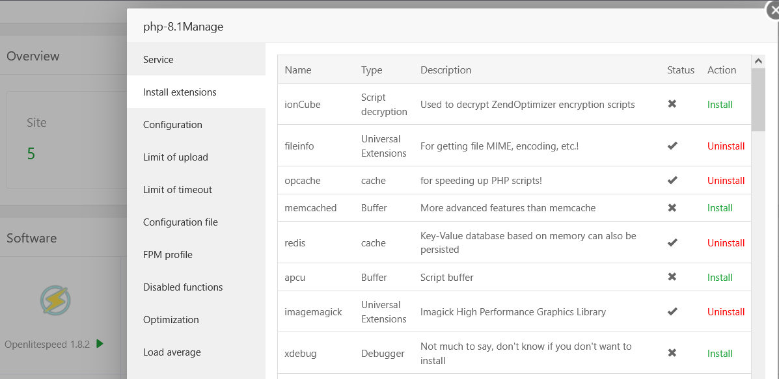Uninstall the imagemagick extension

click(726, 312)
